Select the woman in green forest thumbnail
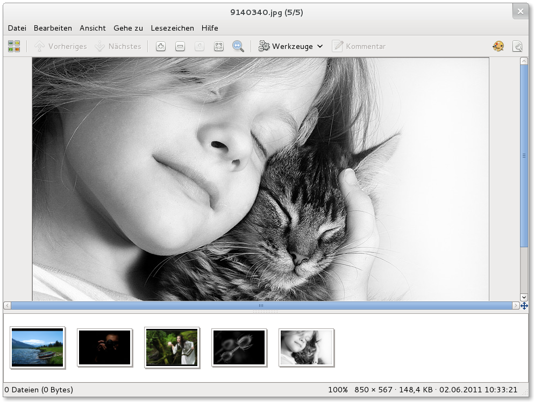Screen dimensions: 534x402 click(x=172, y=347)
